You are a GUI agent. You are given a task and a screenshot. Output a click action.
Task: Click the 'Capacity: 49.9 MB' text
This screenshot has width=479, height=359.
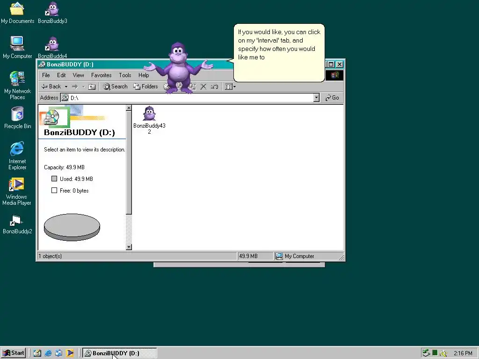pos(64,167)
